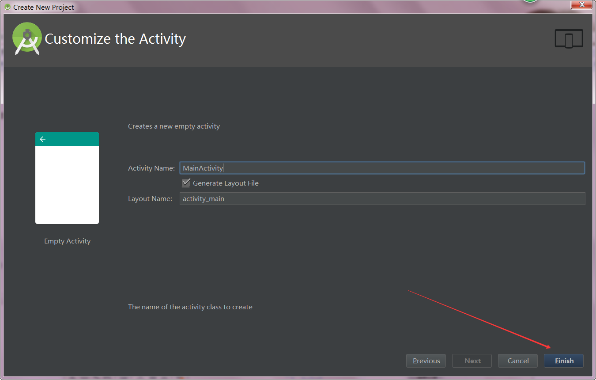
Task: Click the Android Studio logo icon
Action: (x=27, y=38)
